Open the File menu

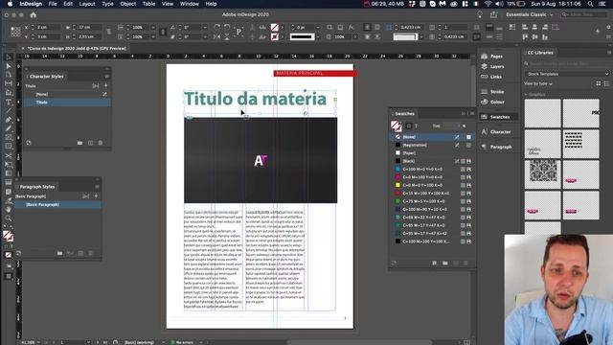tap(53, 4)
